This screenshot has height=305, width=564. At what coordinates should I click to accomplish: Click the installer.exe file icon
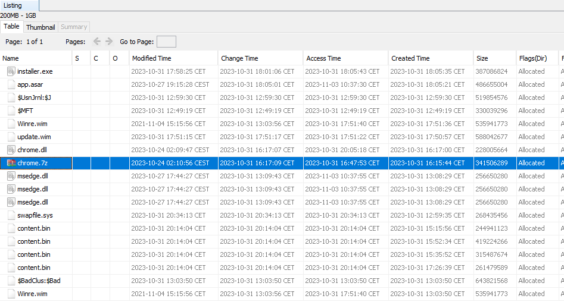[x=11, y=71]
